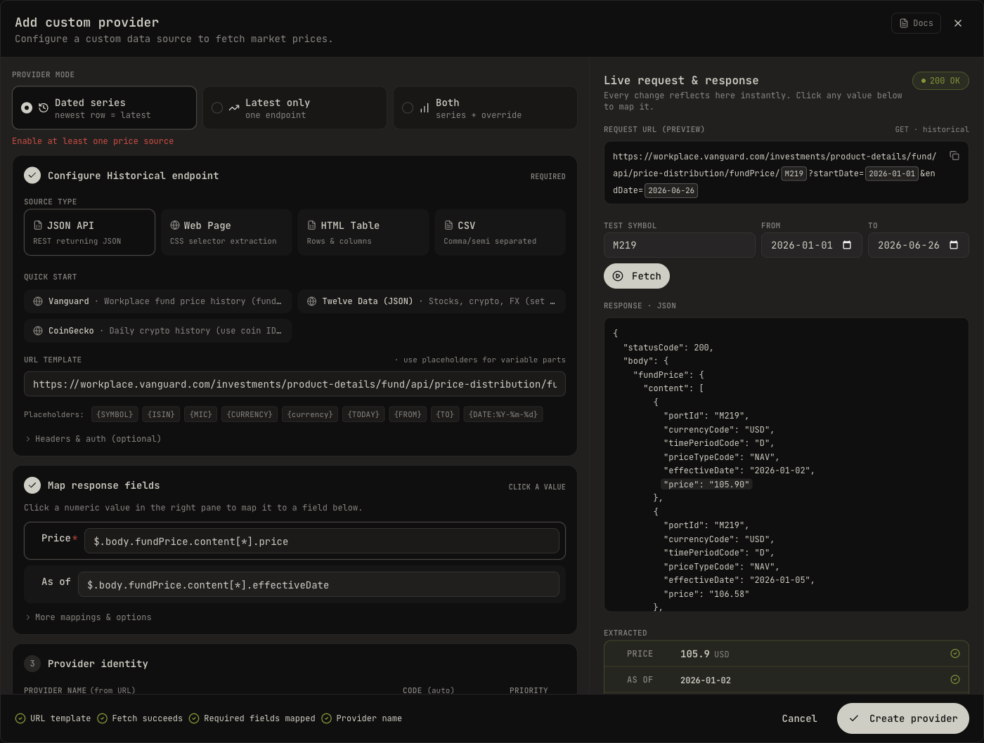Click "effectiveDate": "2026-01-02" in response
984x743 pixels.
point(739,471)
